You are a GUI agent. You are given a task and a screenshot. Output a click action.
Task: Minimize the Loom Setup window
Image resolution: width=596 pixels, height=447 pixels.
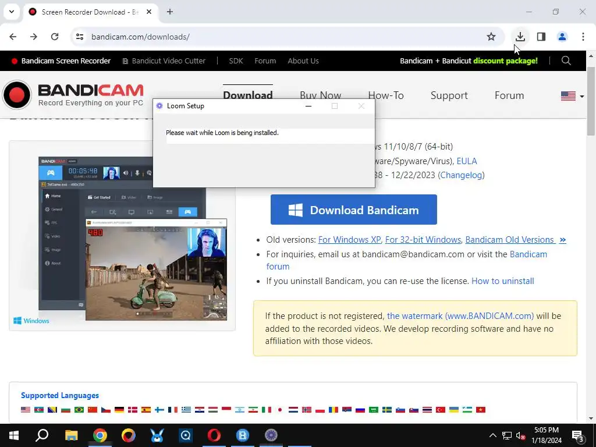[x=308, y=106]
